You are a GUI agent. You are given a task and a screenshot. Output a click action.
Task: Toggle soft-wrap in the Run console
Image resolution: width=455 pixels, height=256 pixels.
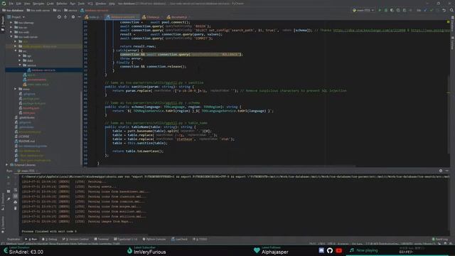coord(16,190)
